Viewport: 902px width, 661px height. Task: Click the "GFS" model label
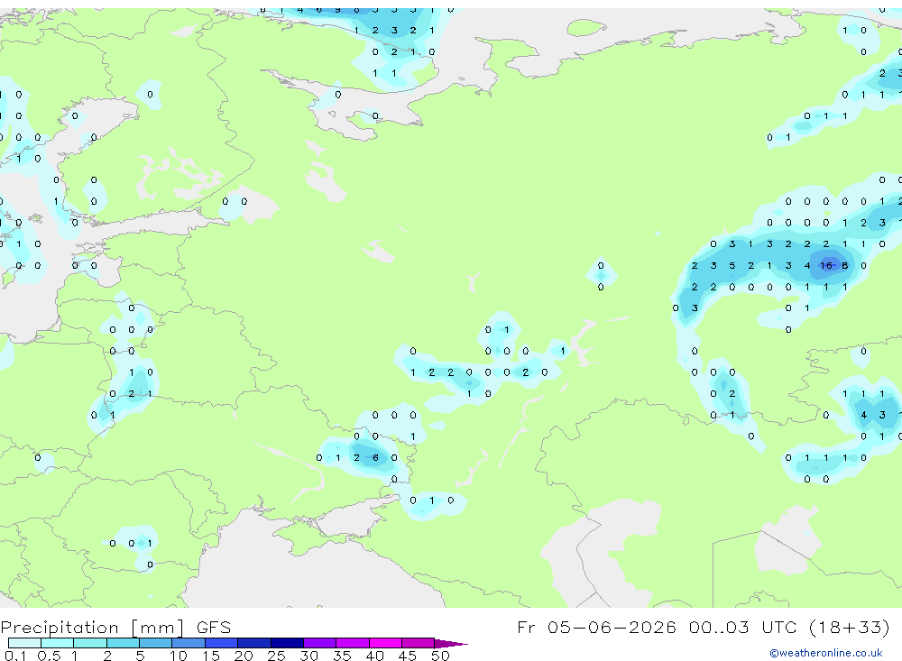click(214, 627)
